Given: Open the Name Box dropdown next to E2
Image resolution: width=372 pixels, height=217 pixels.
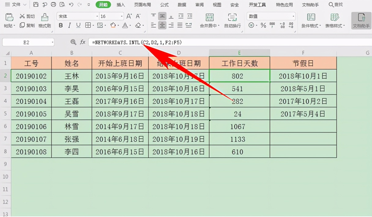Looking at the screenshot, I should [52, 42].
